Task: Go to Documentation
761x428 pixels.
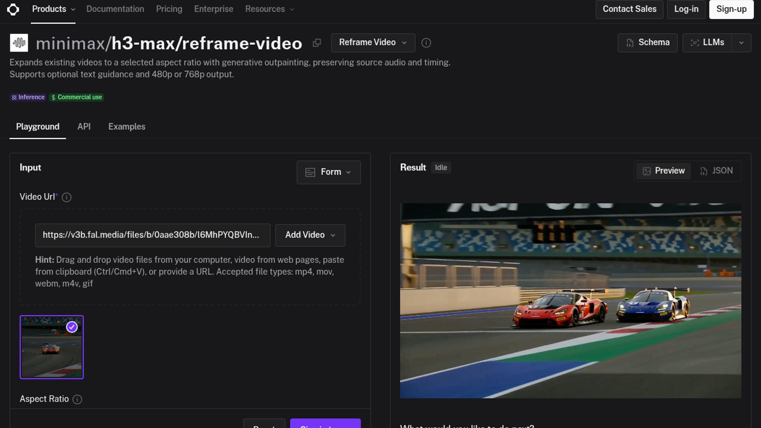Action: pyautogui.click(x=115, y=9)
